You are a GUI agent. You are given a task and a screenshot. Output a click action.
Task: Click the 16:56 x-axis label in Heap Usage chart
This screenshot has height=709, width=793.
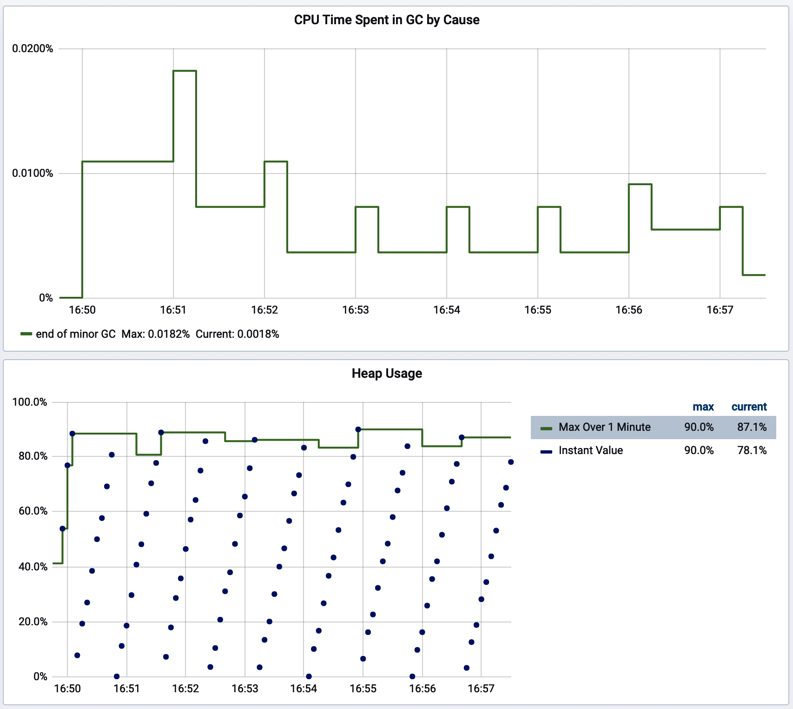pos(423,689)
